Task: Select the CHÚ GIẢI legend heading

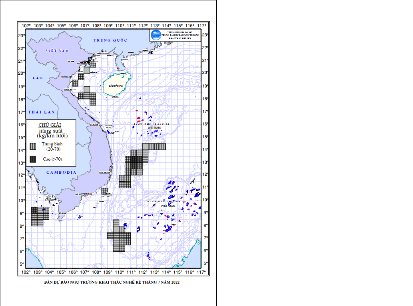Action: coord(50,125)
